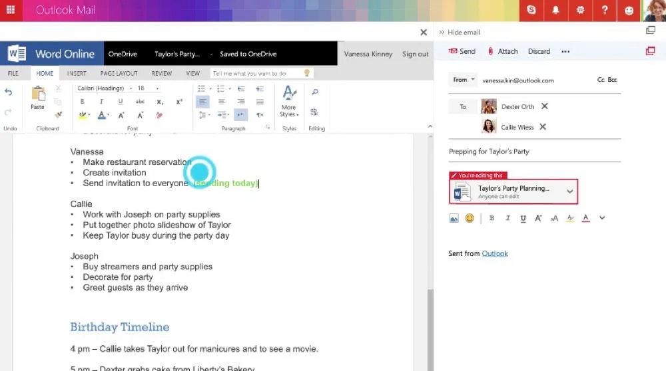Click the feedback smiley face icon

click(629, 10)
